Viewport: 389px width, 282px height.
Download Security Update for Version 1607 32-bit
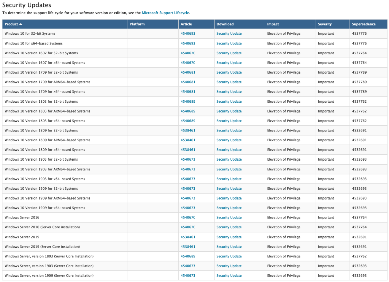tap(229, 53)
